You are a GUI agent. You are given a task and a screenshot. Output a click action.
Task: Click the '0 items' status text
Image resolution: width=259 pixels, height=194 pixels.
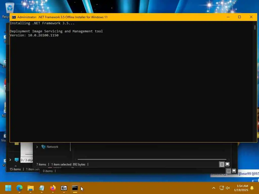click(x=48, y=171)
